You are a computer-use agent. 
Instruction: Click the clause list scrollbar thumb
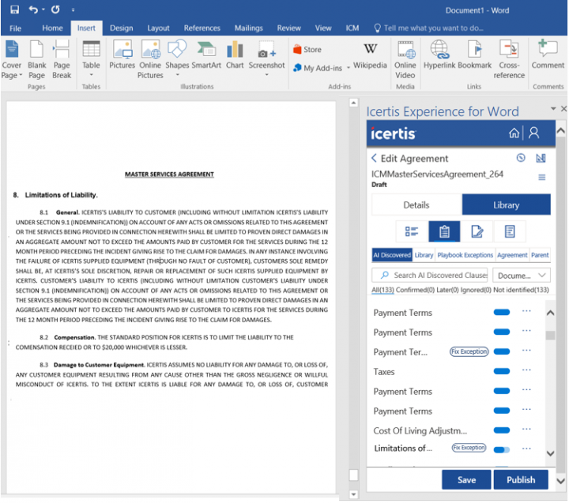coord(550,335)
